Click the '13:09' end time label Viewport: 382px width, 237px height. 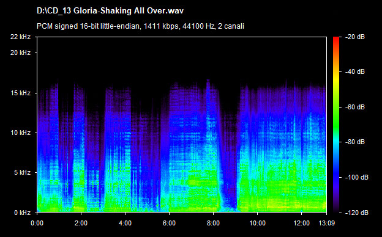tap(327, 223)
